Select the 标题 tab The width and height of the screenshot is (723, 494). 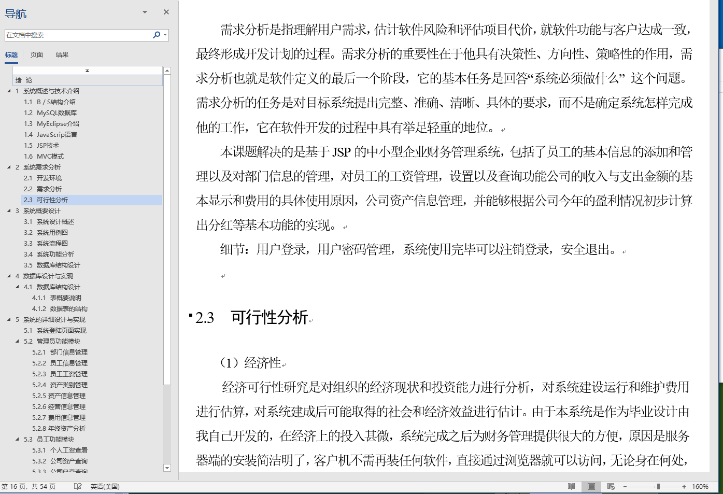point(11,54)
